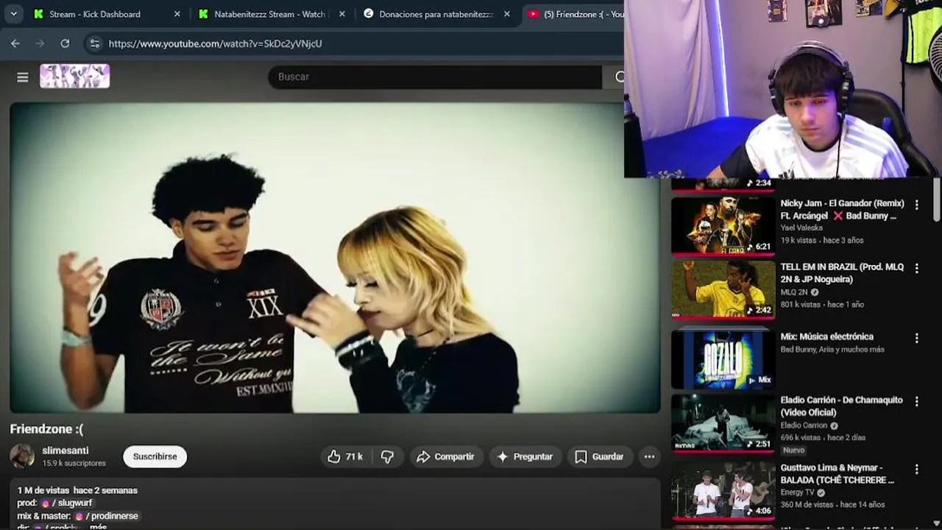This screenshot has width=942, height=530.
Task: Open Eladio Carrión De Chamaquito thumbnail
Action: (x=723, y=422)
